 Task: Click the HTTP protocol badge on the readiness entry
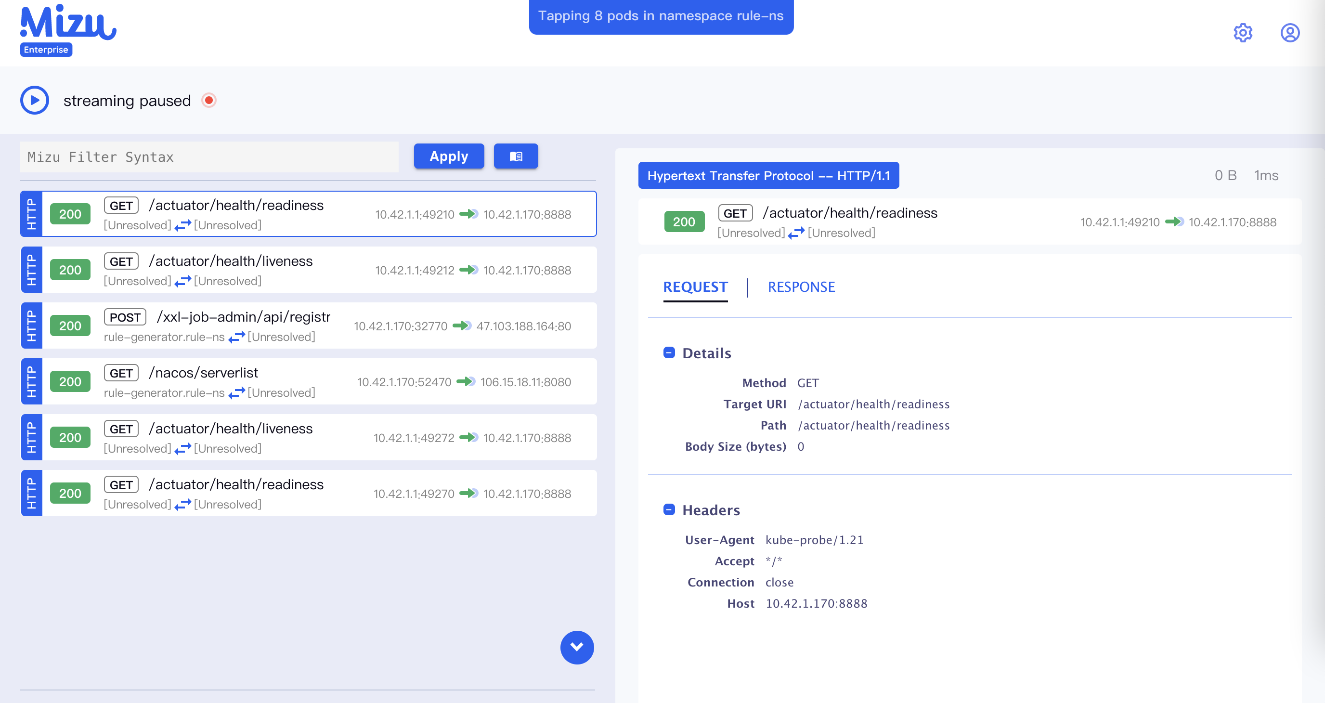(x=31, y=214)
